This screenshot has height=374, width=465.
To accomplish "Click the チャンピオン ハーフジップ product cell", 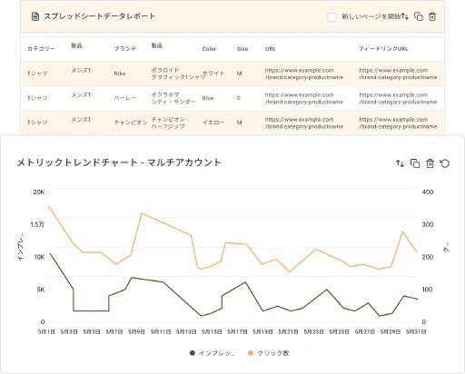I will (x=168, y=123).
